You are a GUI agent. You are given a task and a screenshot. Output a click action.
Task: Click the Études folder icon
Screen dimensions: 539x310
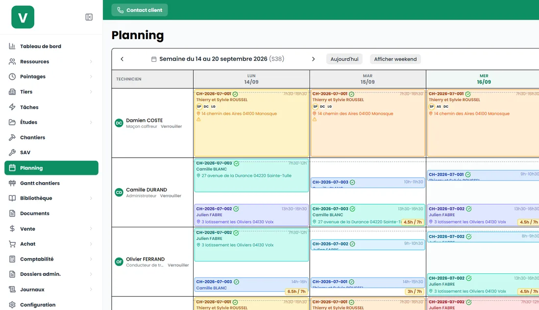(x=12, y=122)
